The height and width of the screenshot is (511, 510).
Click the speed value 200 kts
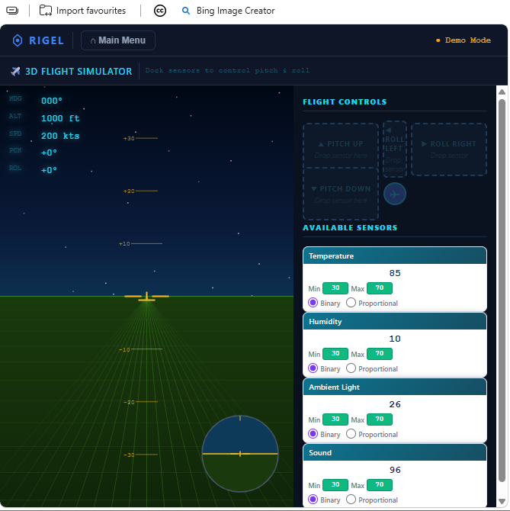click(x=60, y=136)
